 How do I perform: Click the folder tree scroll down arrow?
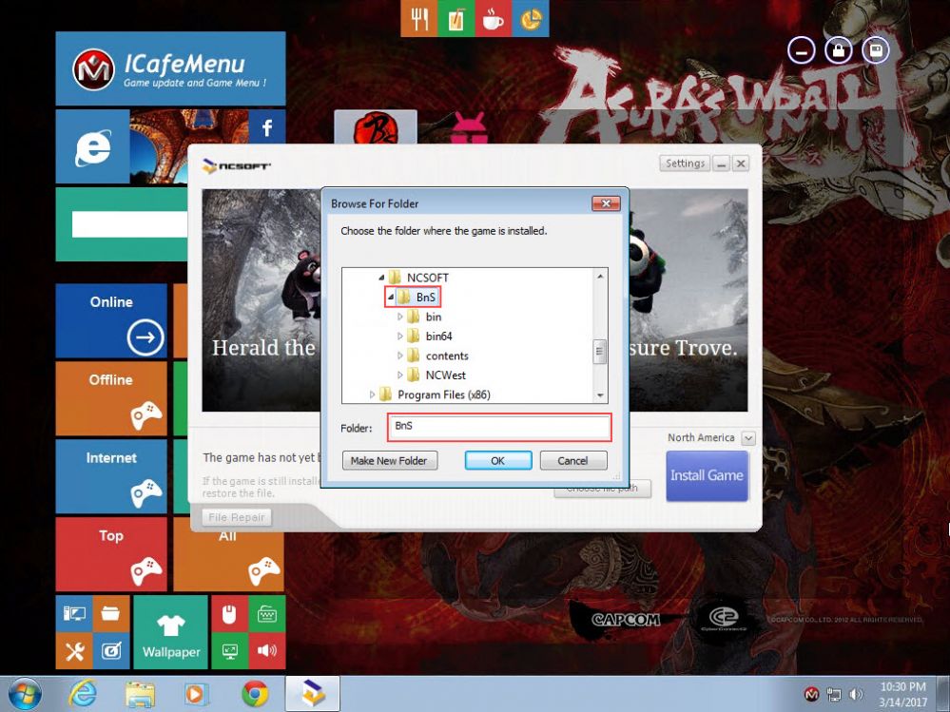coord(600,395)
